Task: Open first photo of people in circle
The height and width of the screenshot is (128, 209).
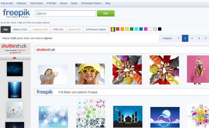Action: coord(127,70)
